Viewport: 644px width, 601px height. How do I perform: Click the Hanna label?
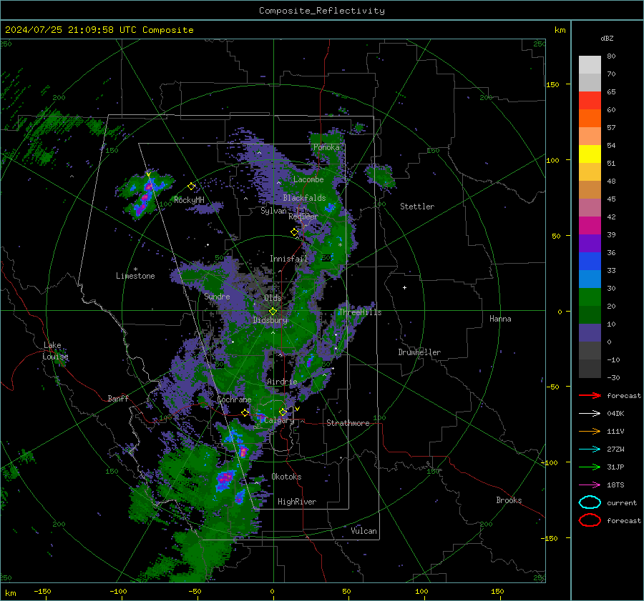point(500,319)
